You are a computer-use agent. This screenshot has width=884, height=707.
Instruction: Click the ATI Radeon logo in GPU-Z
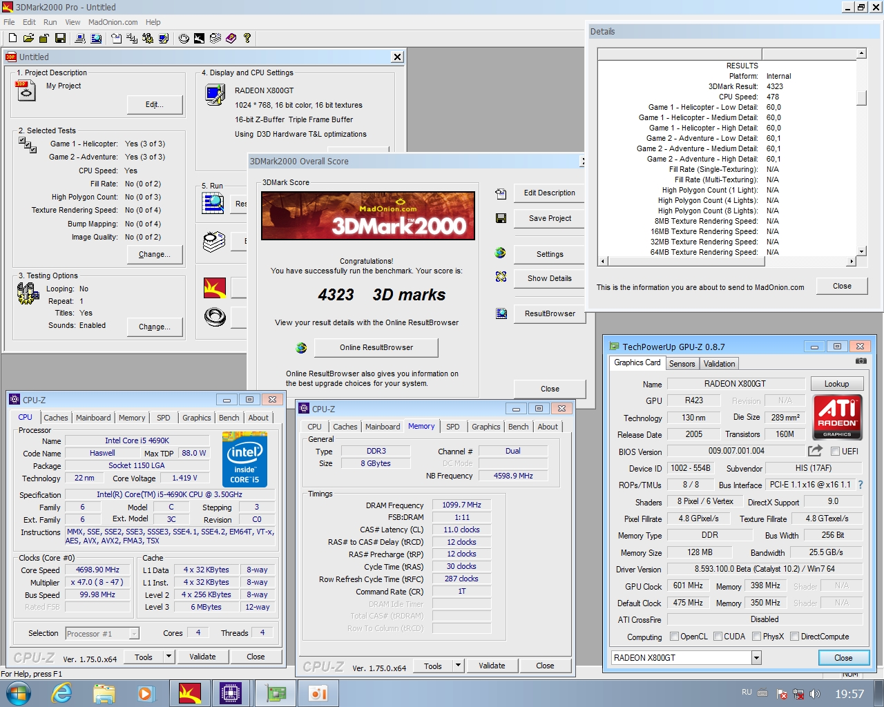pos(837,416)
